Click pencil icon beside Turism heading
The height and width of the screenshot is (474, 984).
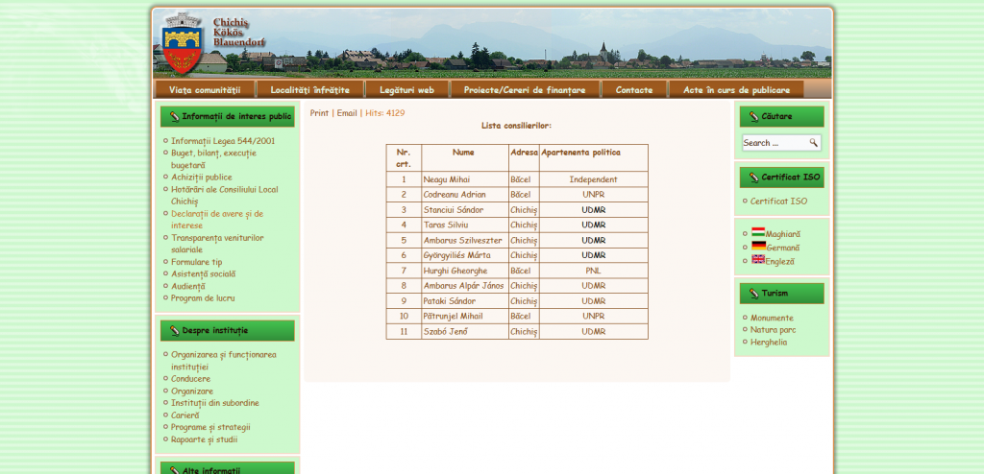752,294
